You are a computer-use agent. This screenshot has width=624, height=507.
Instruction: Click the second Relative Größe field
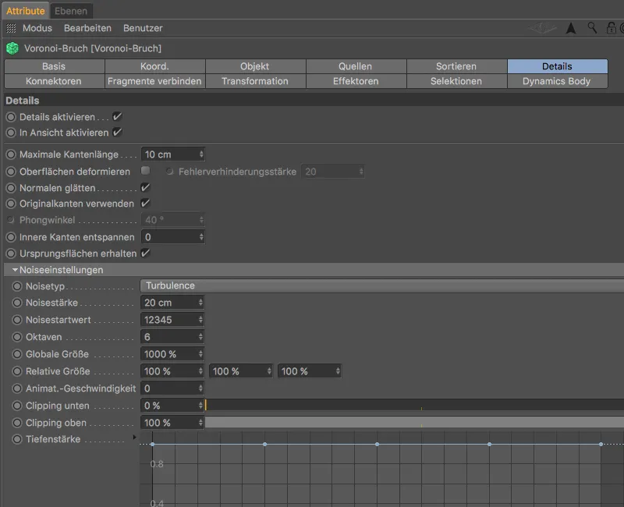pos(241,371)
